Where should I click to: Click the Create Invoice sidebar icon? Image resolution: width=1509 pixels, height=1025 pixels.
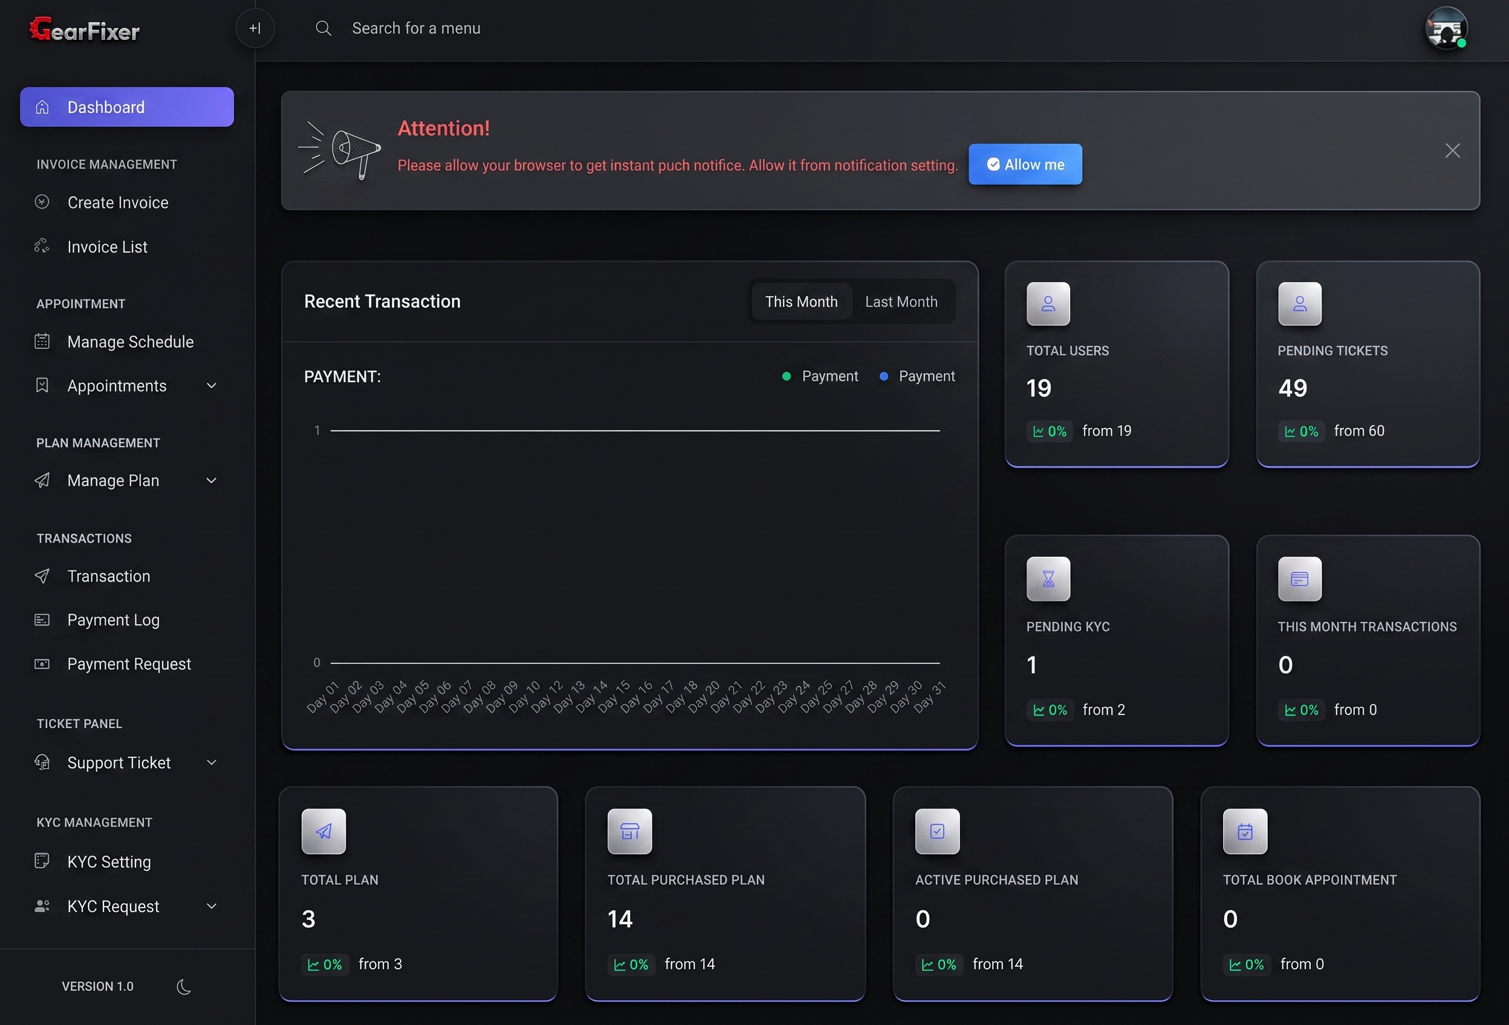[42, 202]
